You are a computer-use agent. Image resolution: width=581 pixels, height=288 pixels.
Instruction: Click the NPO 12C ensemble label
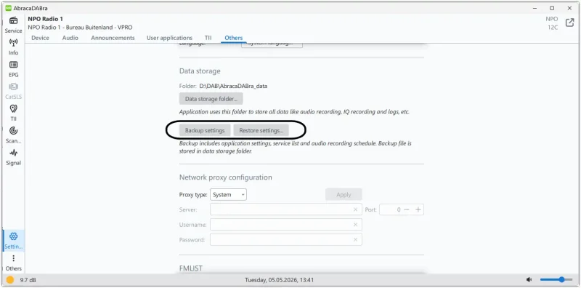pos(552,23)
